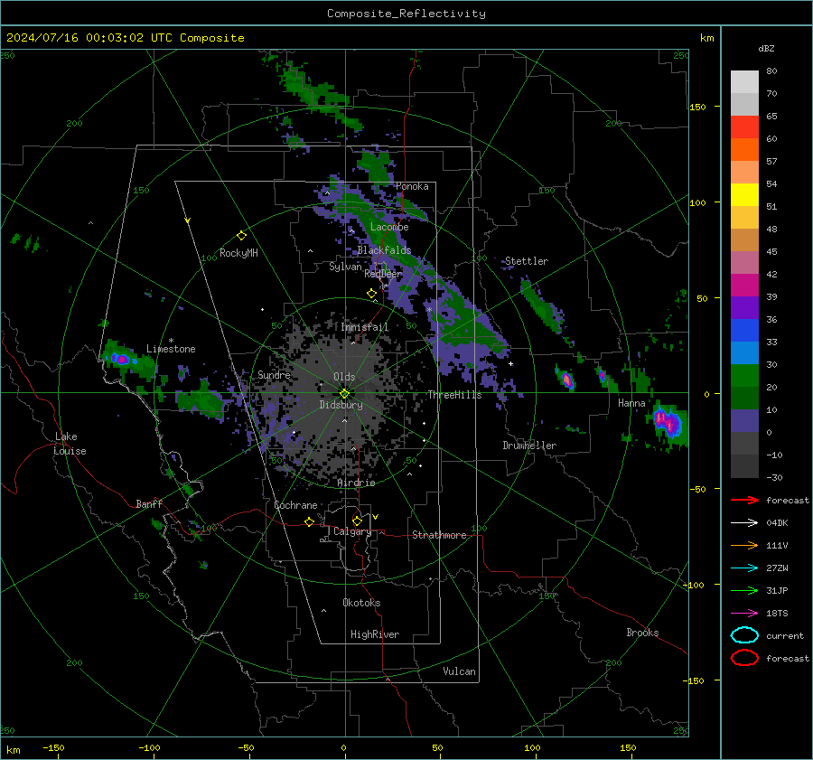This screenshot has width=813, height=760.
Task: Click the yellow diamond marker below RedDeer
Action: click(371, 294)
